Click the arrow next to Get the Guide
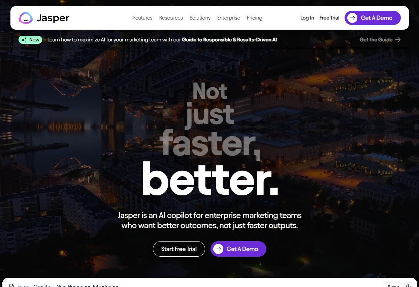This screenshot has height=287, width=419. click(x=398, y=40)
